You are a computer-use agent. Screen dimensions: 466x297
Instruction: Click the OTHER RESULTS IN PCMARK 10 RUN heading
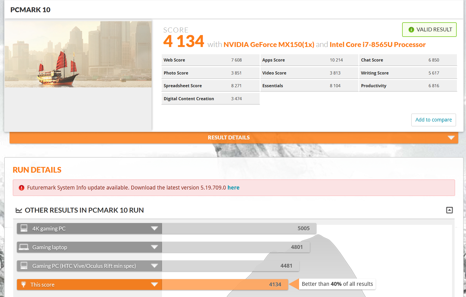click(x=84, y=210)
